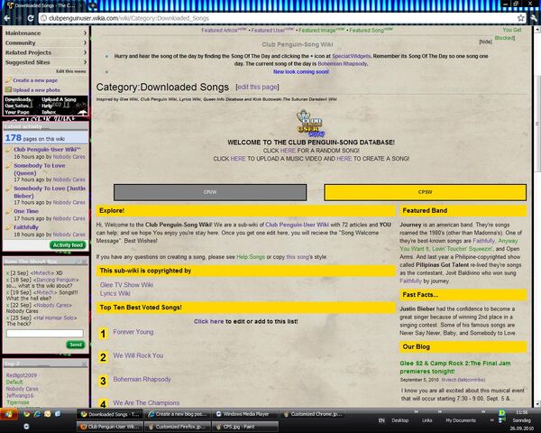Click the Upload A Song shortcut
This screenshot has width=541, height=433.
(x=59, y=100)
